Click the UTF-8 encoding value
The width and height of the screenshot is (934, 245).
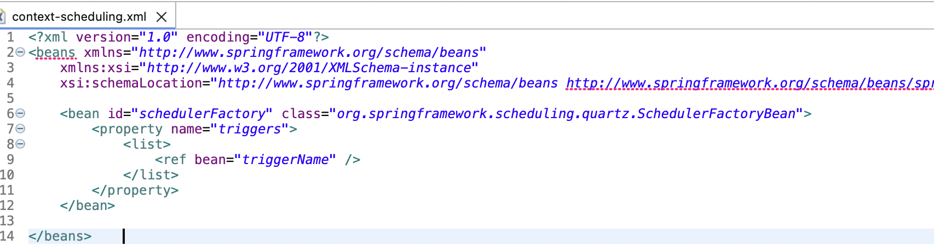click(285, 37)
